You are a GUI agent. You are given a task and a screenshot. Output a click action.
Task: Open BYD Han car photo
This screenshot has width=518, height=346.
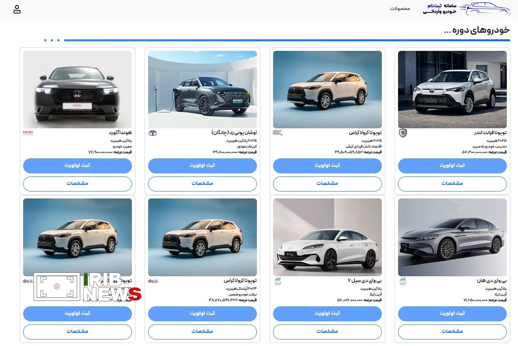tap(452, 237)
